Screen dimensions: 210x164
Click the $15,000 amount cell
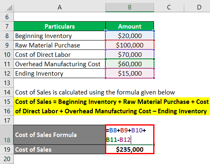[130, 74]
